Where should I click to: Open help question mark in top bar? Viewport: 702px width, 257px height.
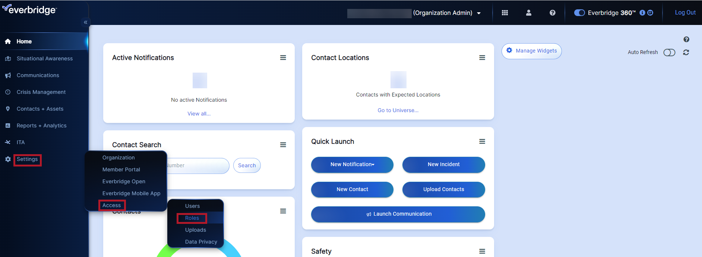click(x=552, y=13)
